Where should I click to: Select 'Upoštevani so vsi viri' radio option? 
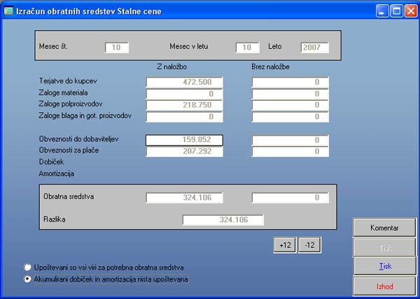coord(27,267)
